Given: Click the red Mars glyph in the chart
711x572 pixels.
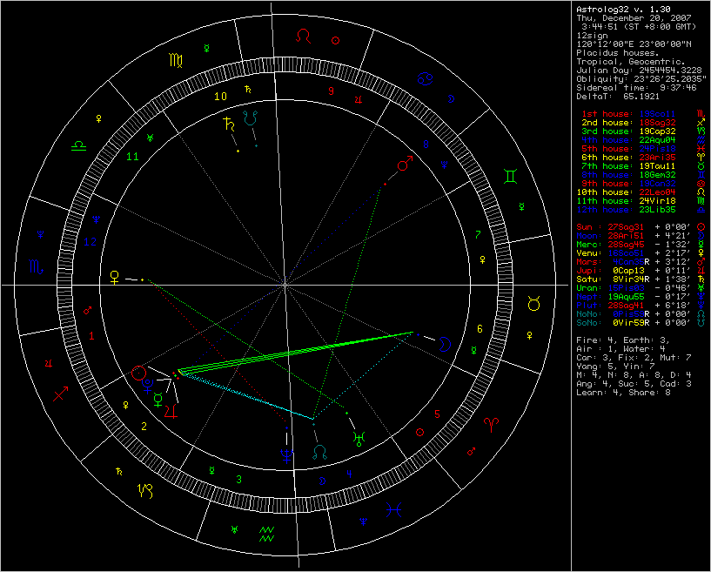Looking at the screenshot, I should (403, 164).
